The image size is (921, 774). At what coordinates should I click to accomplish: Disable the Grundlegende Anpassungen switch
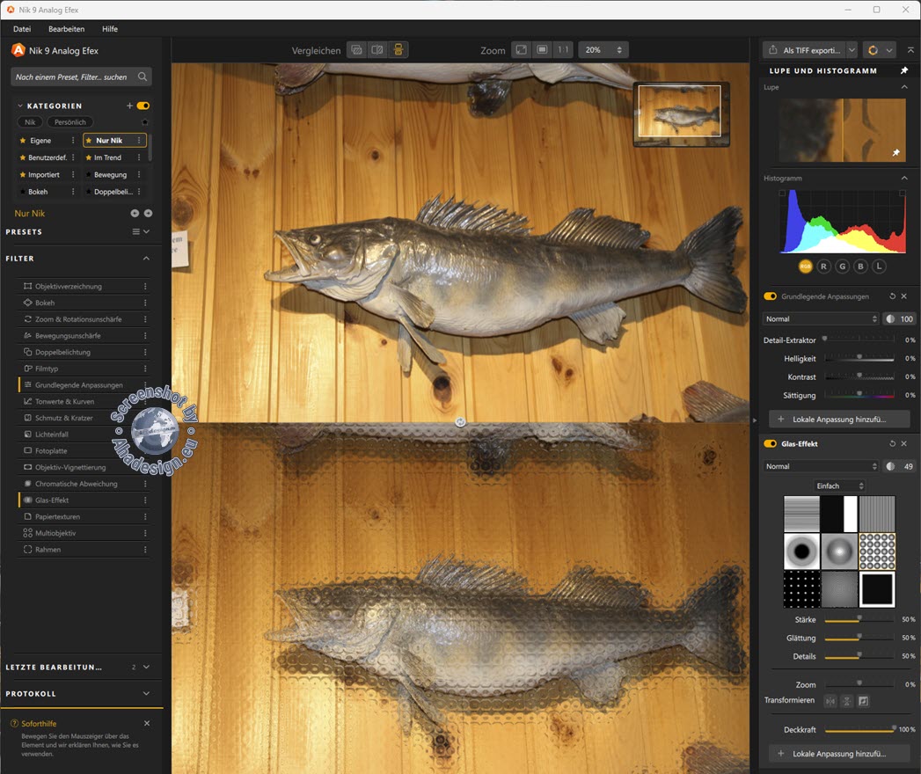coord(771,296)
